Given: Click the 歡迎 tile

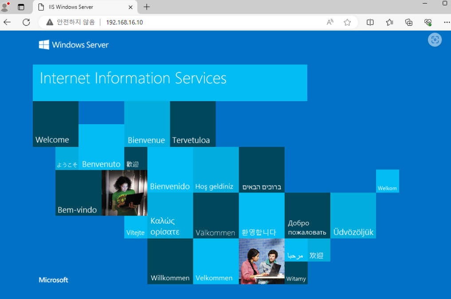Looking at the screenshot, I should pos(136,158).
